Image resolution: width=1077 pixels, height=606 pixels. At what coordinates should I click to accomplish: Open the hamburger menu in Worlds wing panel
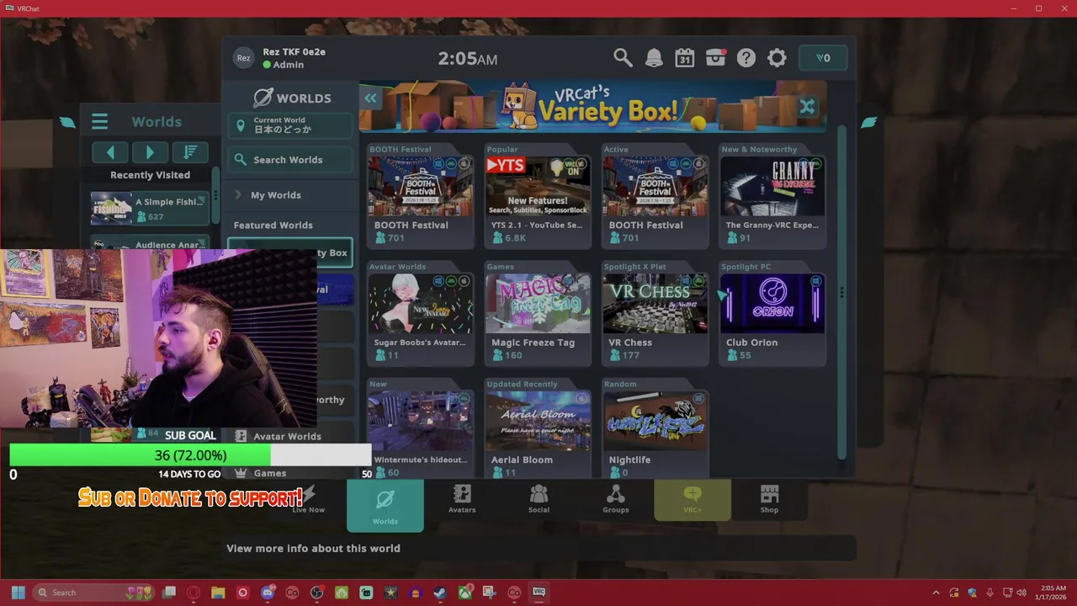99,122
